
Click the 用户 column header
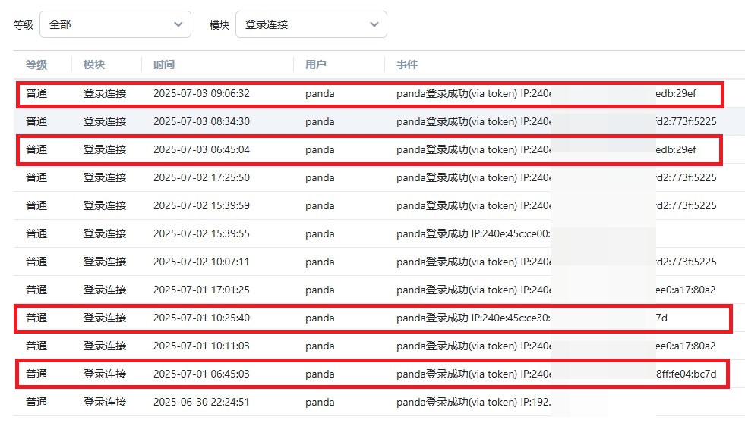point(316,64)
